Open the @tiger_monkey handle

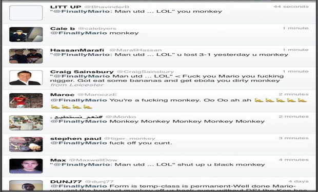pyautogui.click(x=129, y=139)
